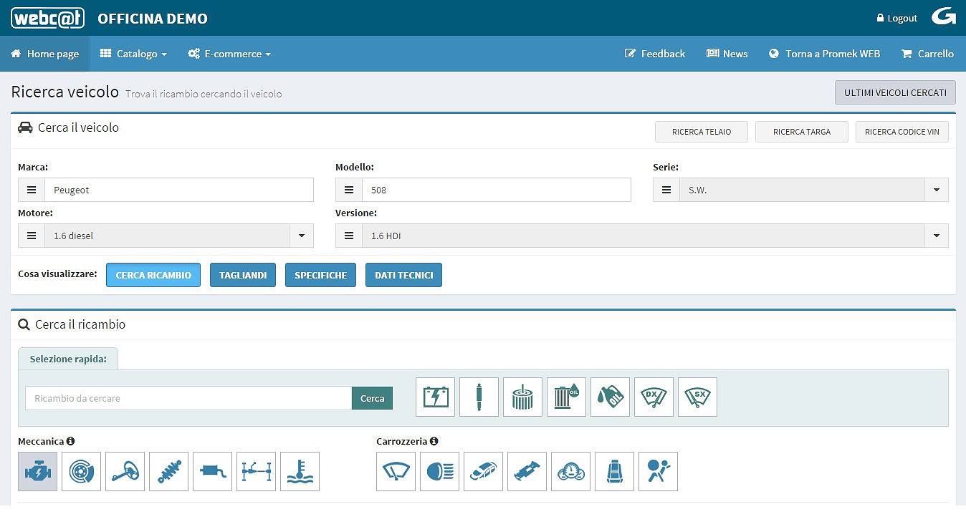Expand the Versione dropdown showing 1.6 HDi
Screen dimensions: 966x527
tap(936, 236)
